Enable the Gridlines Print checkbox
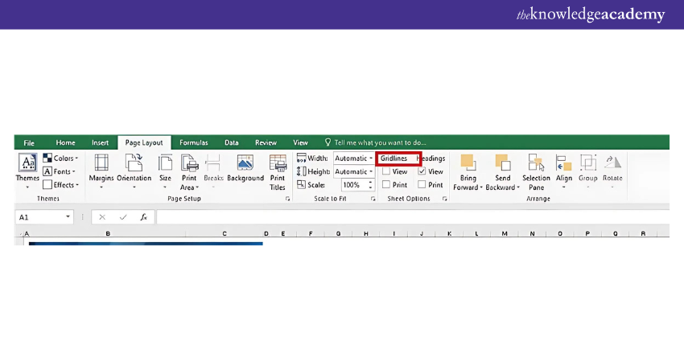The height and width of the screenshot is (362, 684). pyautogui.click(x=386, y=184)
